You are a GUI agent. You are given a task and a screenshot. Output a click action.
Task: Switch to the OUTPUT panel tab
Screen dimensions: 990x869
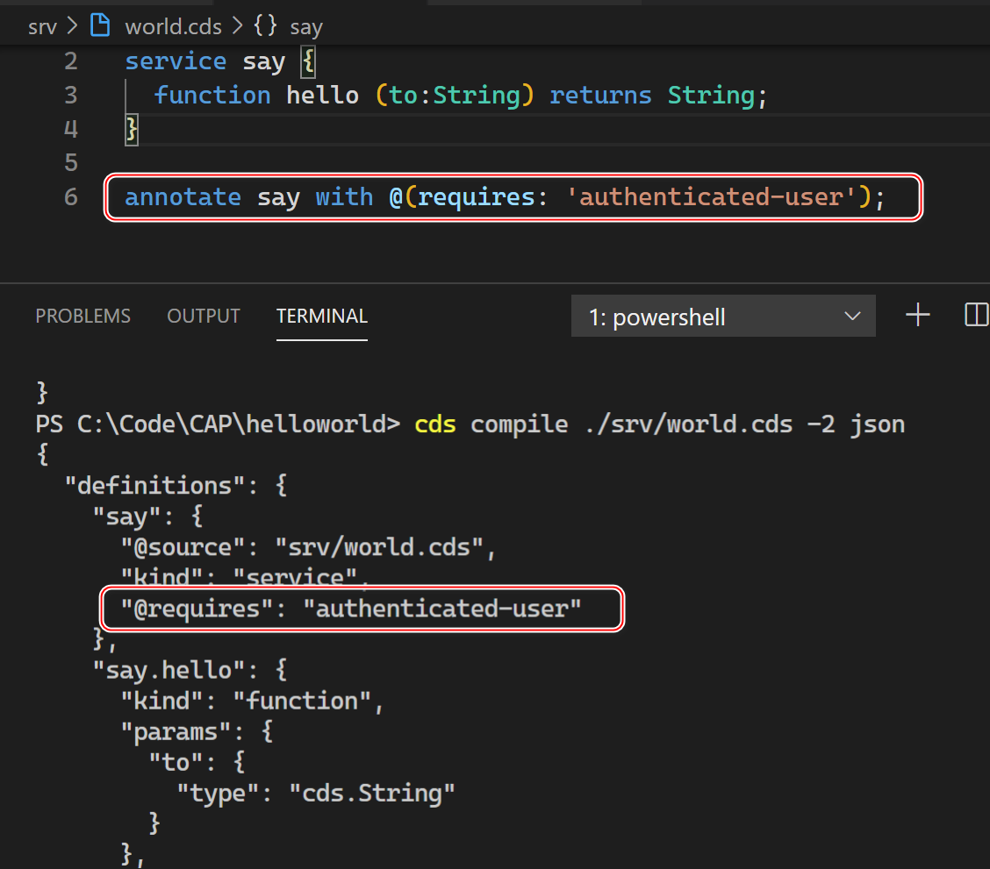coord(204,316)
